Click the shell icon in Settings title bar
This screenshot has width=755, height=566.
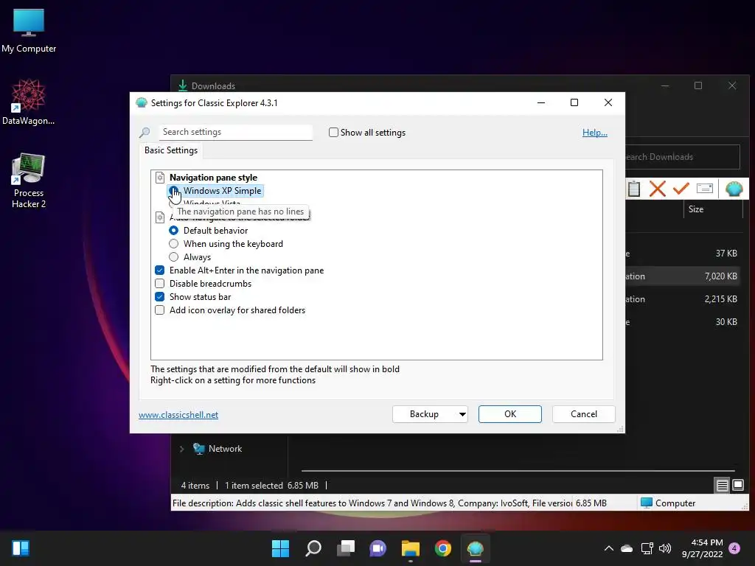tap(141, 102)
